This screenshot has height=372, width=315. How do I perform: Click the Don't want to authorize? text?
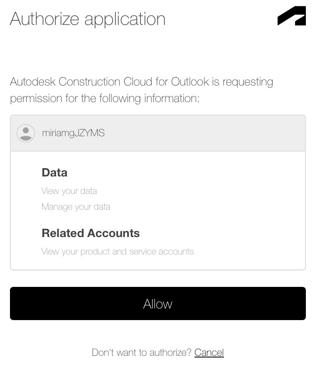[141, 352]
